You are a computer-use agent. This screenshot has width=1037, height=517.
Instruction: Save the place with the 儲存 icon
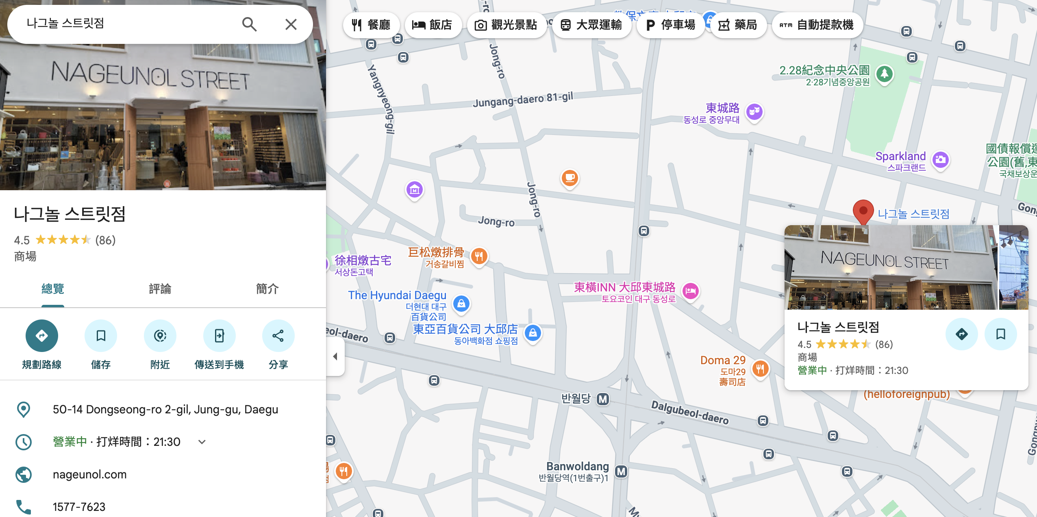101,336
